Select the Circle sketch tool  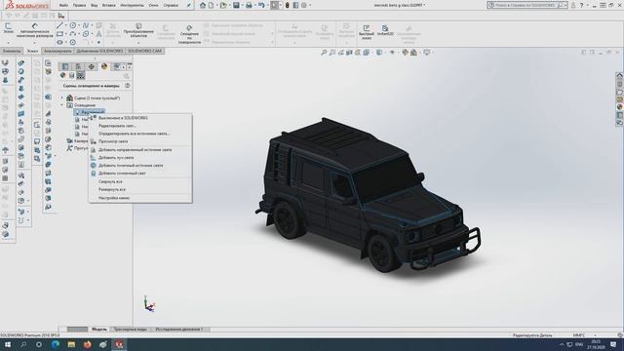(x=73, y=25)
